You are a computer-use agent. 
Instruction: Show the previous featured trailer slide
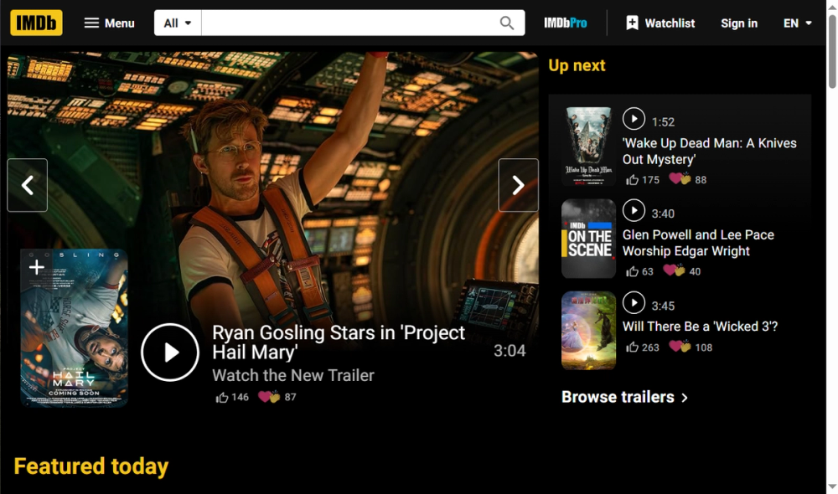(x=28, y=185)
